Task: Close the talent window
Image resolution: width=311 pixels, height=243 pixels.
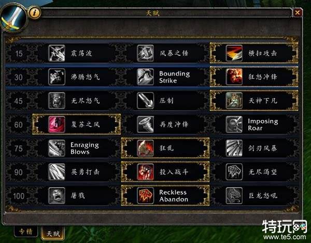Action: click(x=298, y=12)
